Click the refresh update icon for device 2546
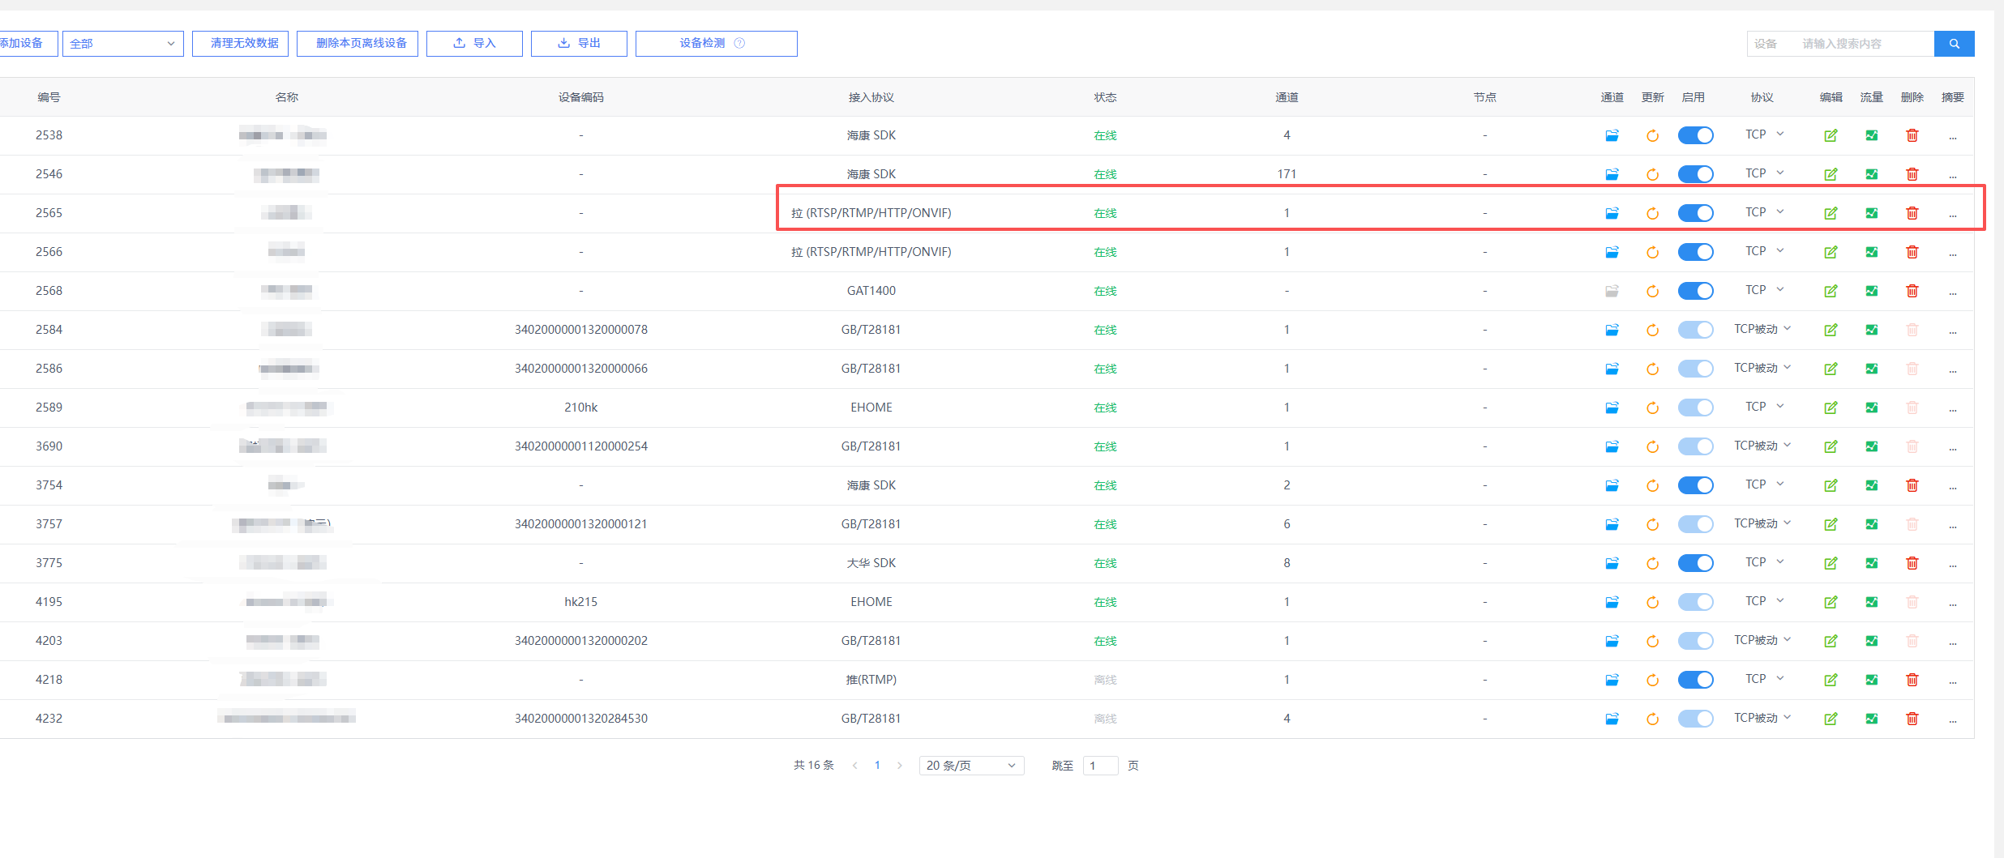2004x858 pixels. pyautogui.click(x=1652, y=174)
